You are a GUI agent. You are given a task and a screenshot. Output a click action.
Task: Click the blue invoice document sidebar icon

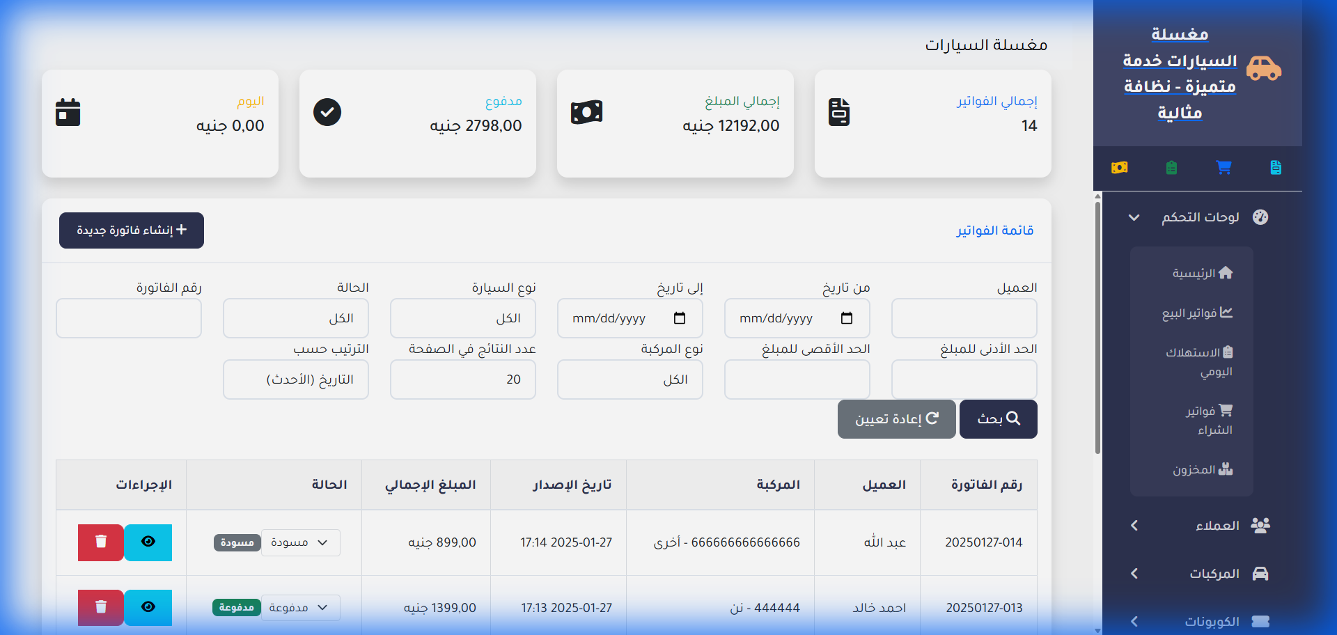click(x=1276, y=167)
